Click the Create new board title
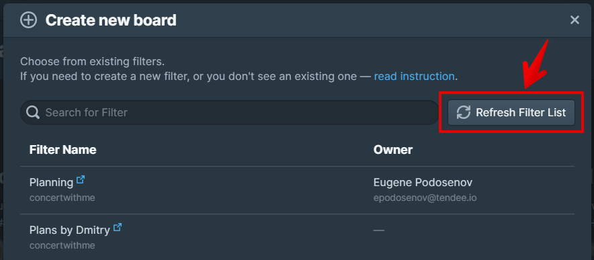The width and height of the screenshot is (594, 260). tap(111, 20)
